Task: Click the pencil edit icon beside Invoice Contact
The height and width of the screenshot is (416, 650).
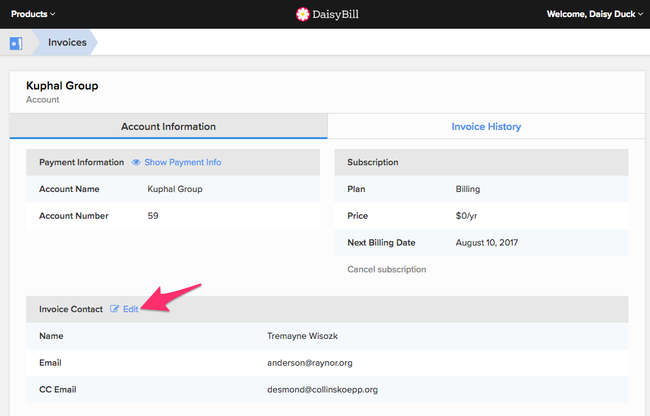Action: click(x=114, y=309)
